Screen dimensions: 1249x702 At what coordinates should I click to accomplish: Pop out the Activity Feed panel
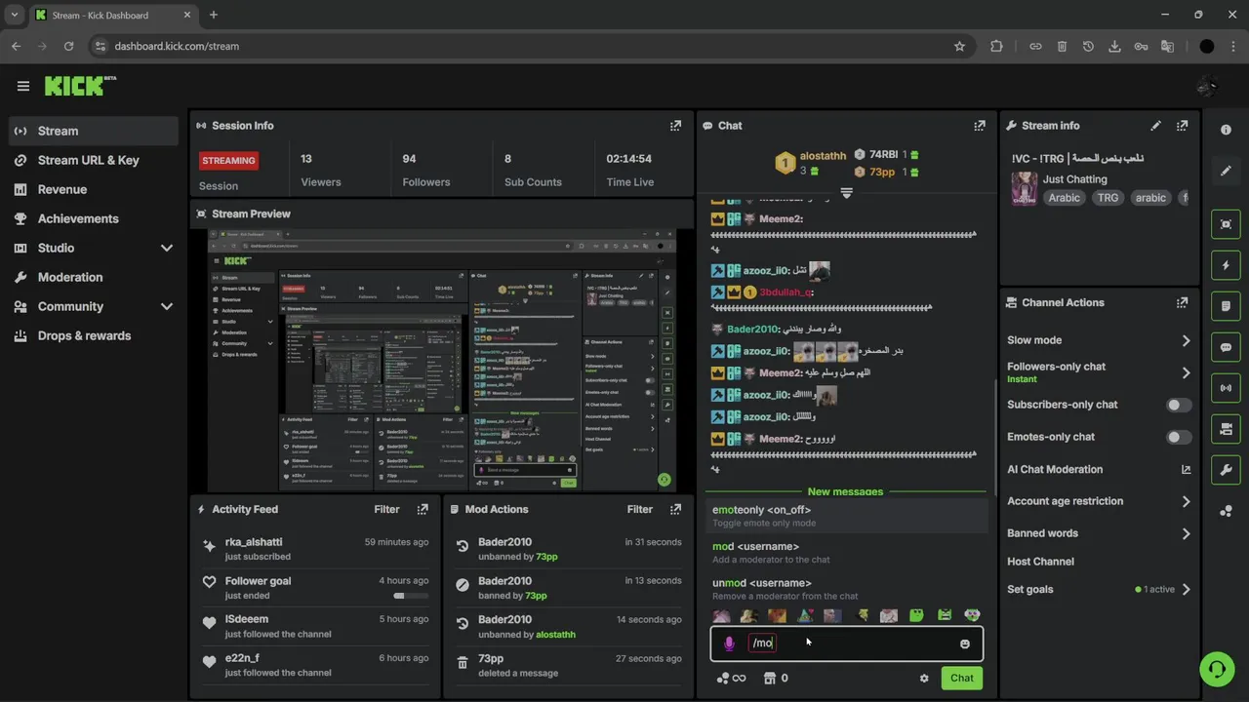click(423, 509)
